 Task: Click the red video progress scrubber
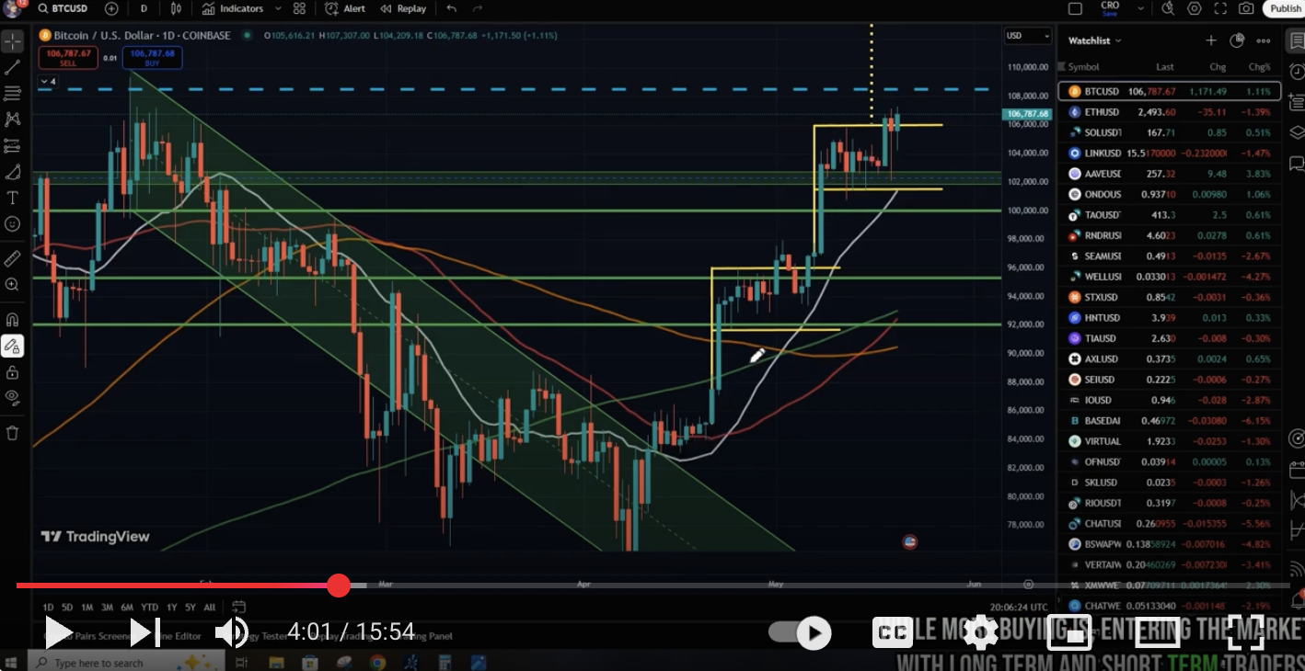point(339,586)
